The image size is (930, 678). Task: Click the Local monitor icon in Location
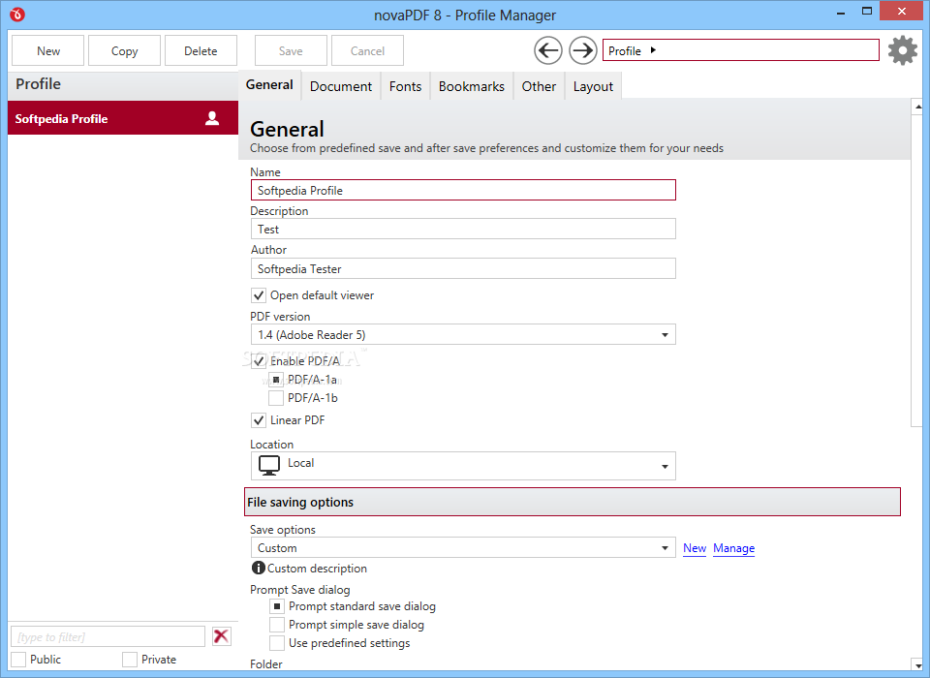tap(269, 466)
